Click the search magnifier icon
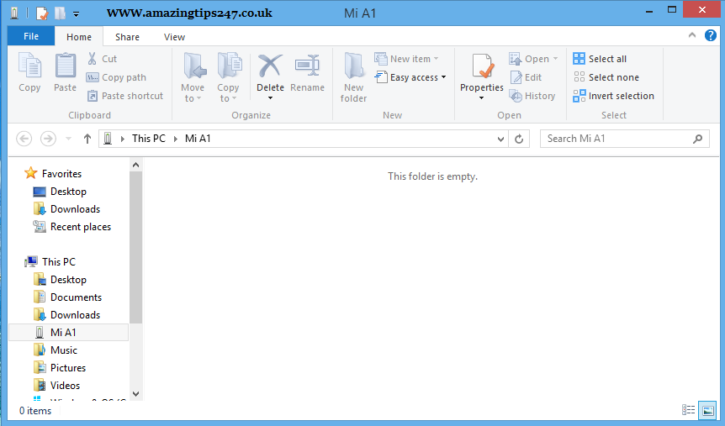The width and height of the screenshot is (725, 426). tap(698, 139)
